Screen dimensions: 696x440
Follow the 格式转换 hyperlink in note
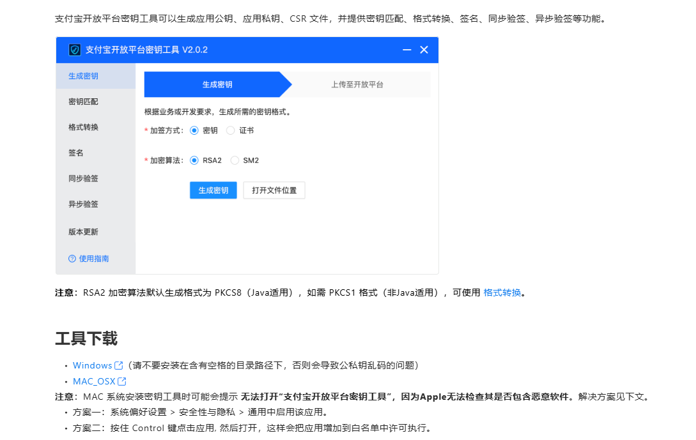[x=502, y=292]
